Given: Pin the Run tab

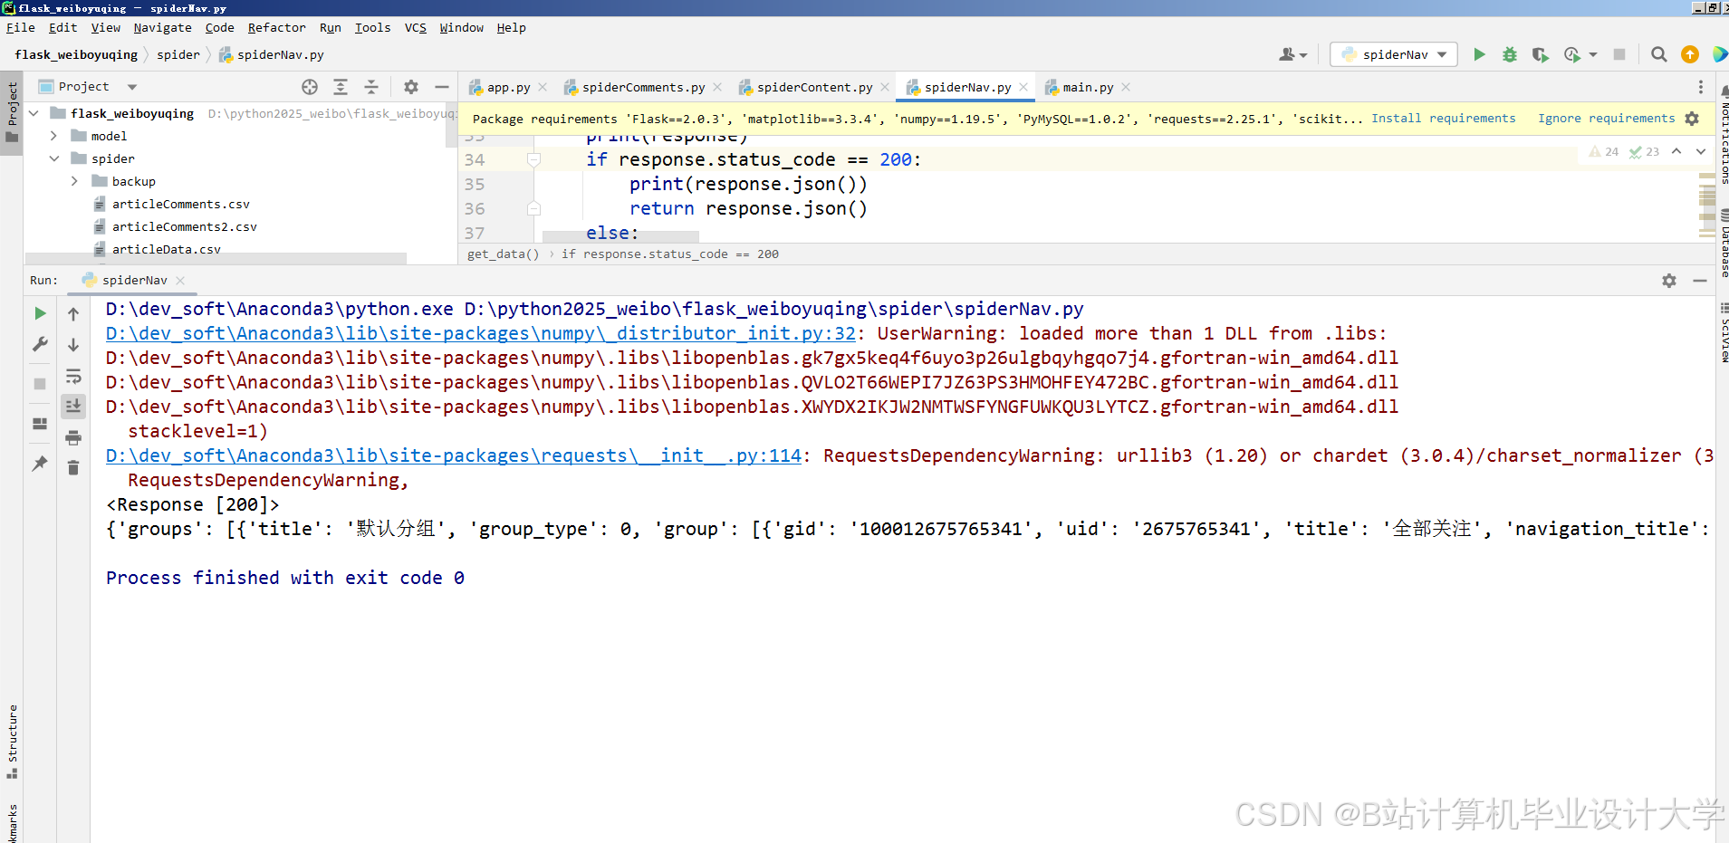Looking at the screenshot, I should 39,464.
